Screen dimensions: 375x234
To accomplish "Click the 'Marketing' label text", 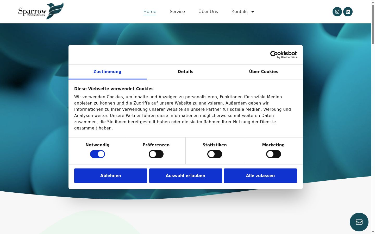I will 273,145.
